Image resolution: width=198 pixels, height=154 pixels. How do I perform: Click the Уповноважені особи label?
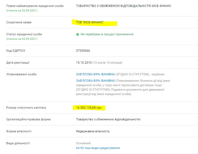click(x=21, y=74)
